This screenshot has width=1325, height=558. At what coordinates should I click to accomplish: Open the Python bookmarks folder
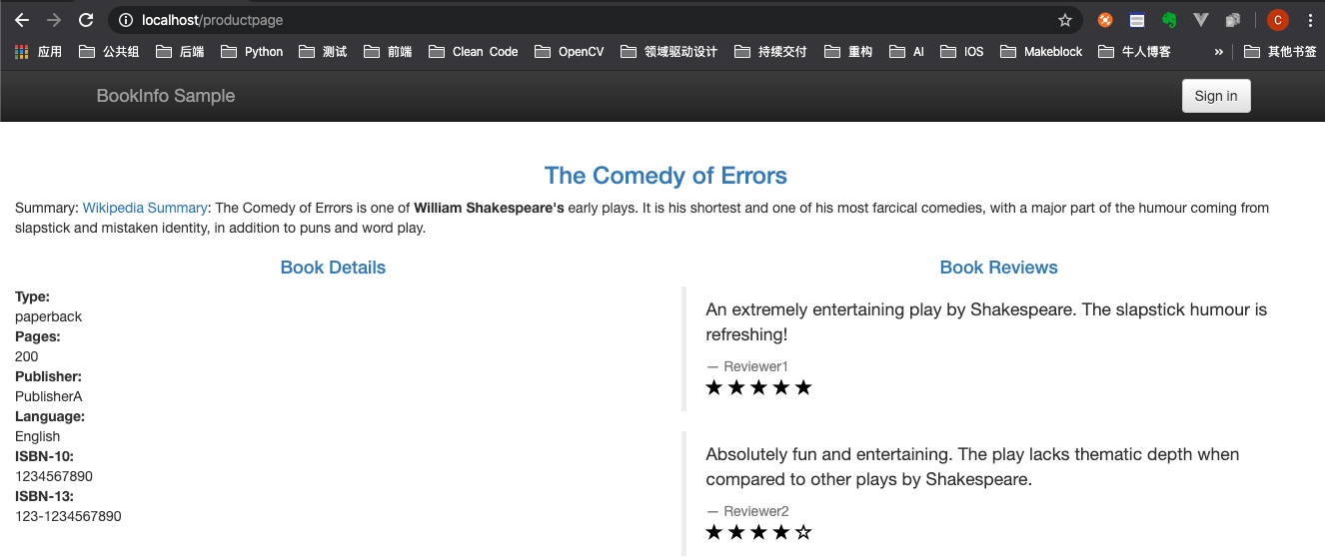[x=252, y=52]
